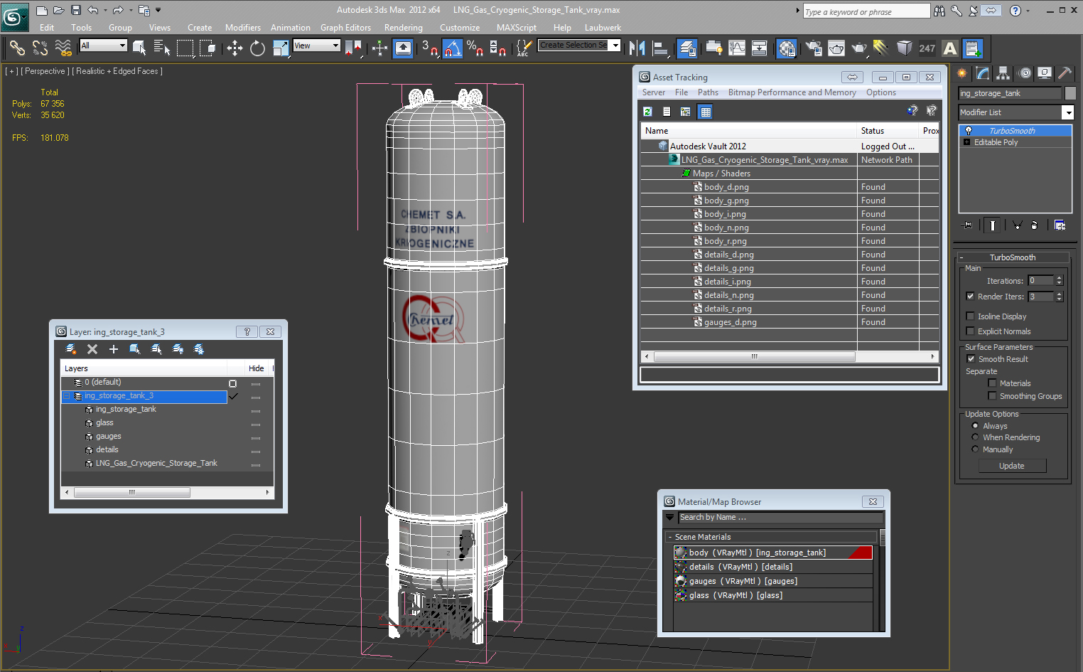Choose the Select and Uniform Scale tool

(281, 48)
